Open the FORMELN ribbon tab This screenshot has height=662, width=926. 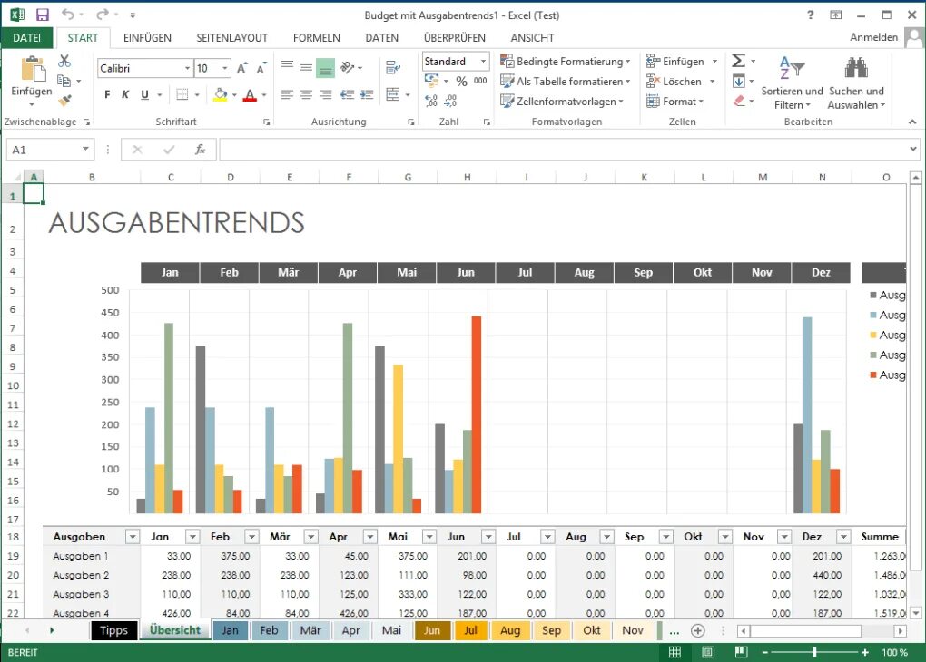[317, 38]
